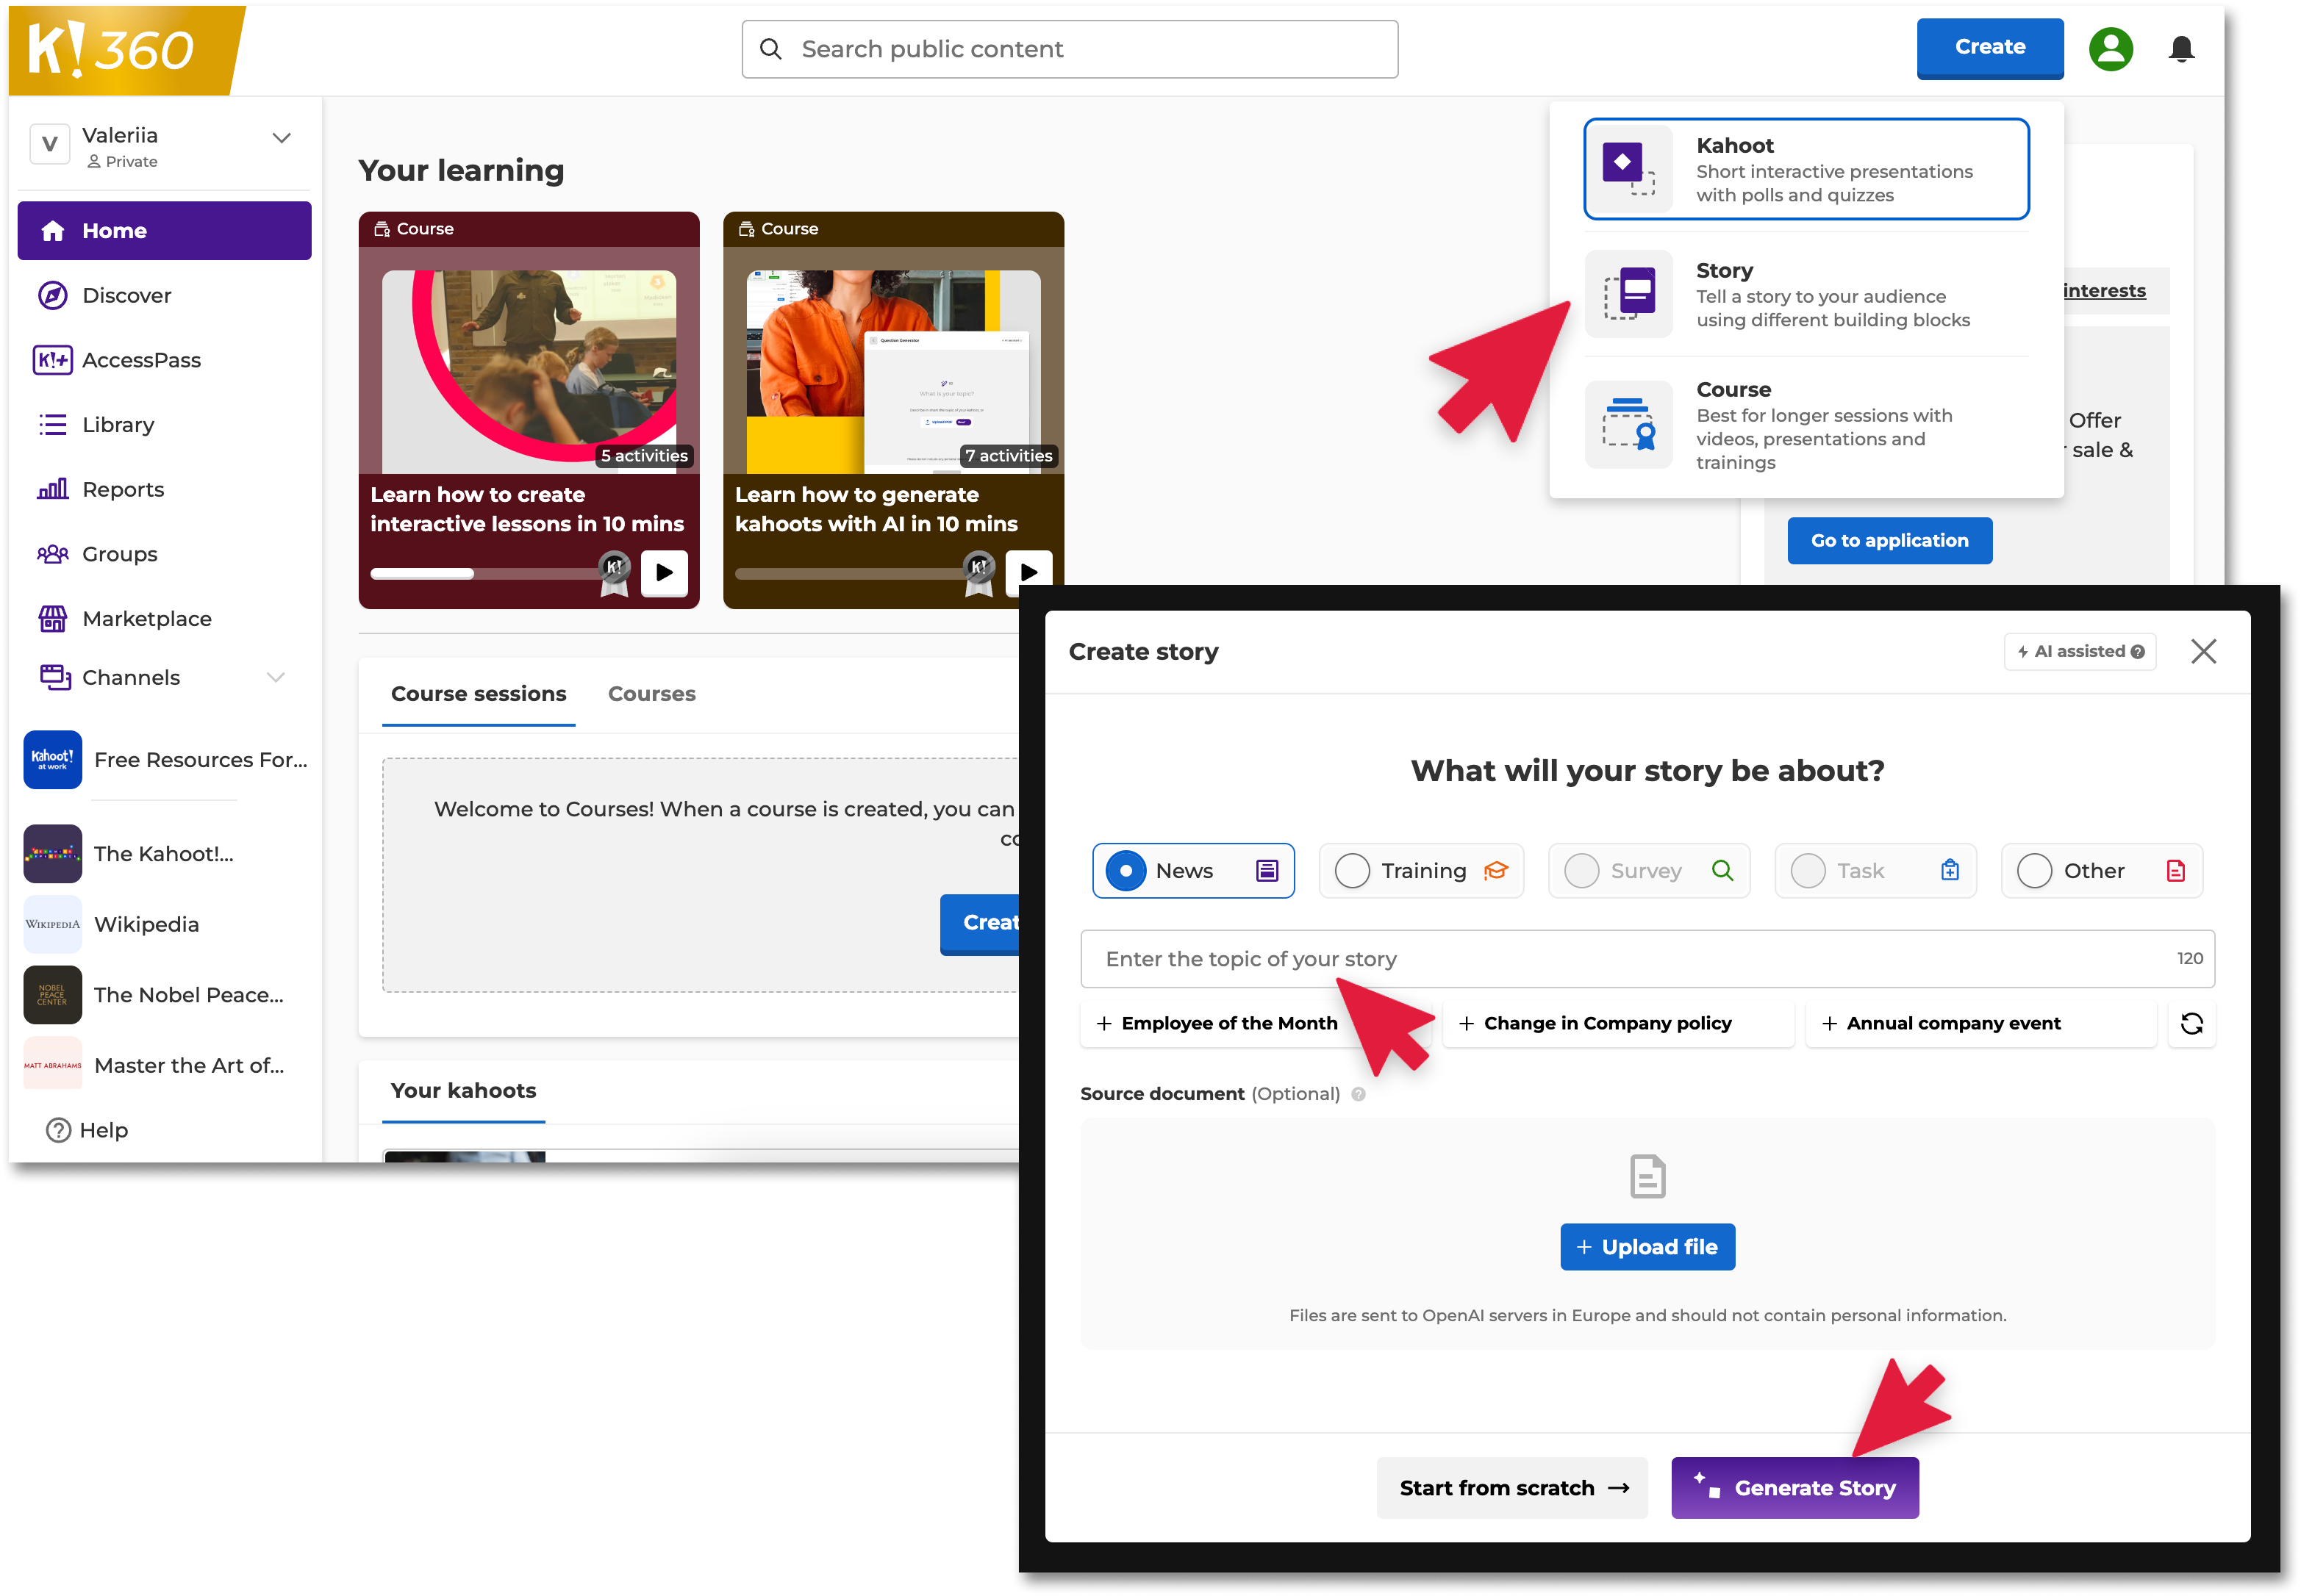Click the AccessPass K!+ icon
This screenshot has height=1596, width=2301.
point(52,360)
